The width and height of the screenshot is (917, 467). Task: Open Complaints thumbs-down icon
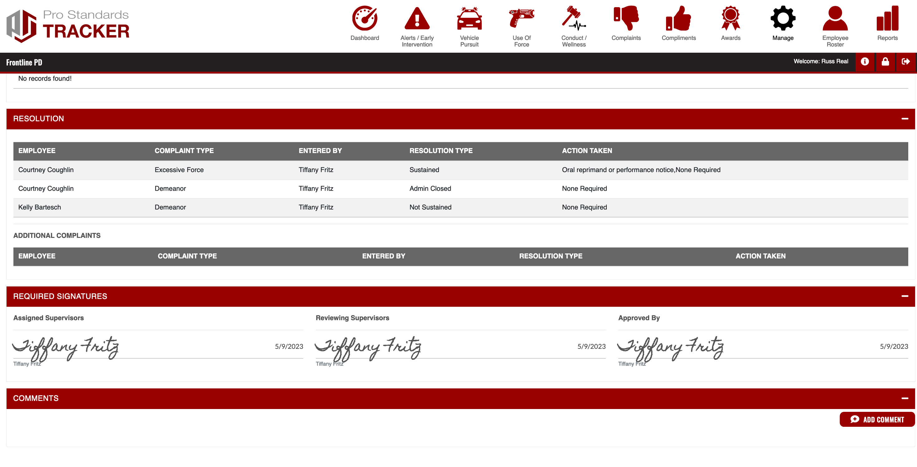pos(626,18)
